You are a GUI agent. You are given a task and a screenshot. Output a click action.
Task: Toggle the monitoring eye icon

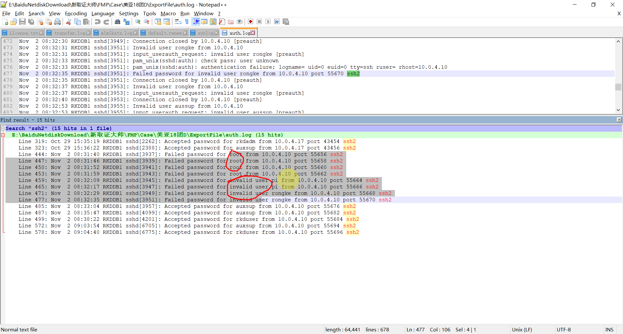tap(239, 22)
